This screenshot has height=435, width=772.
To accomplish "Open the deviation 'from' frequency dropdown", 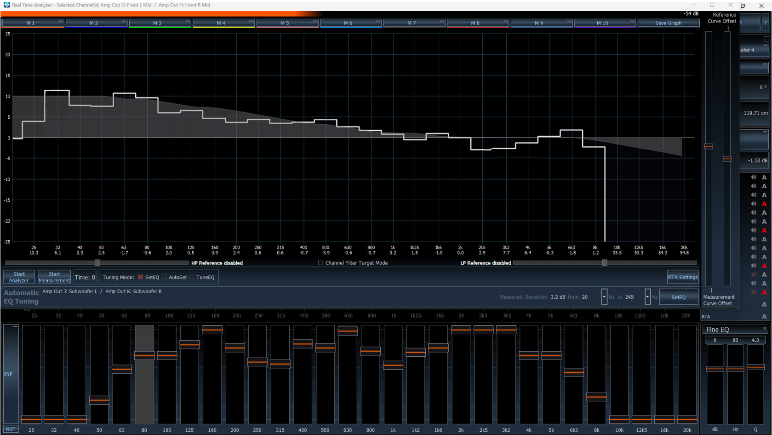I will (604, 297).
